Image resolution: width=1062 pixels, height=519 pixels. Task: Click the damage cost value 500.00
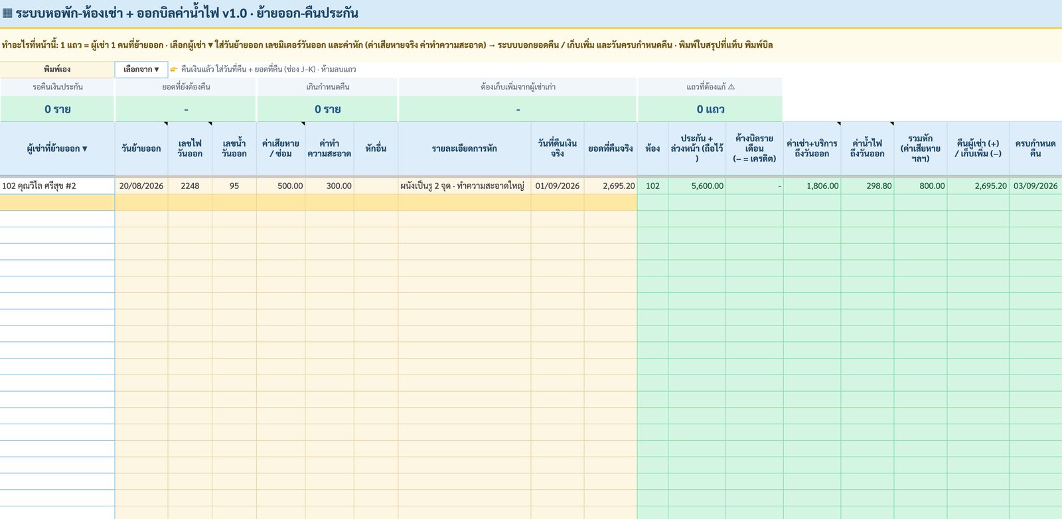coord(281,186)
